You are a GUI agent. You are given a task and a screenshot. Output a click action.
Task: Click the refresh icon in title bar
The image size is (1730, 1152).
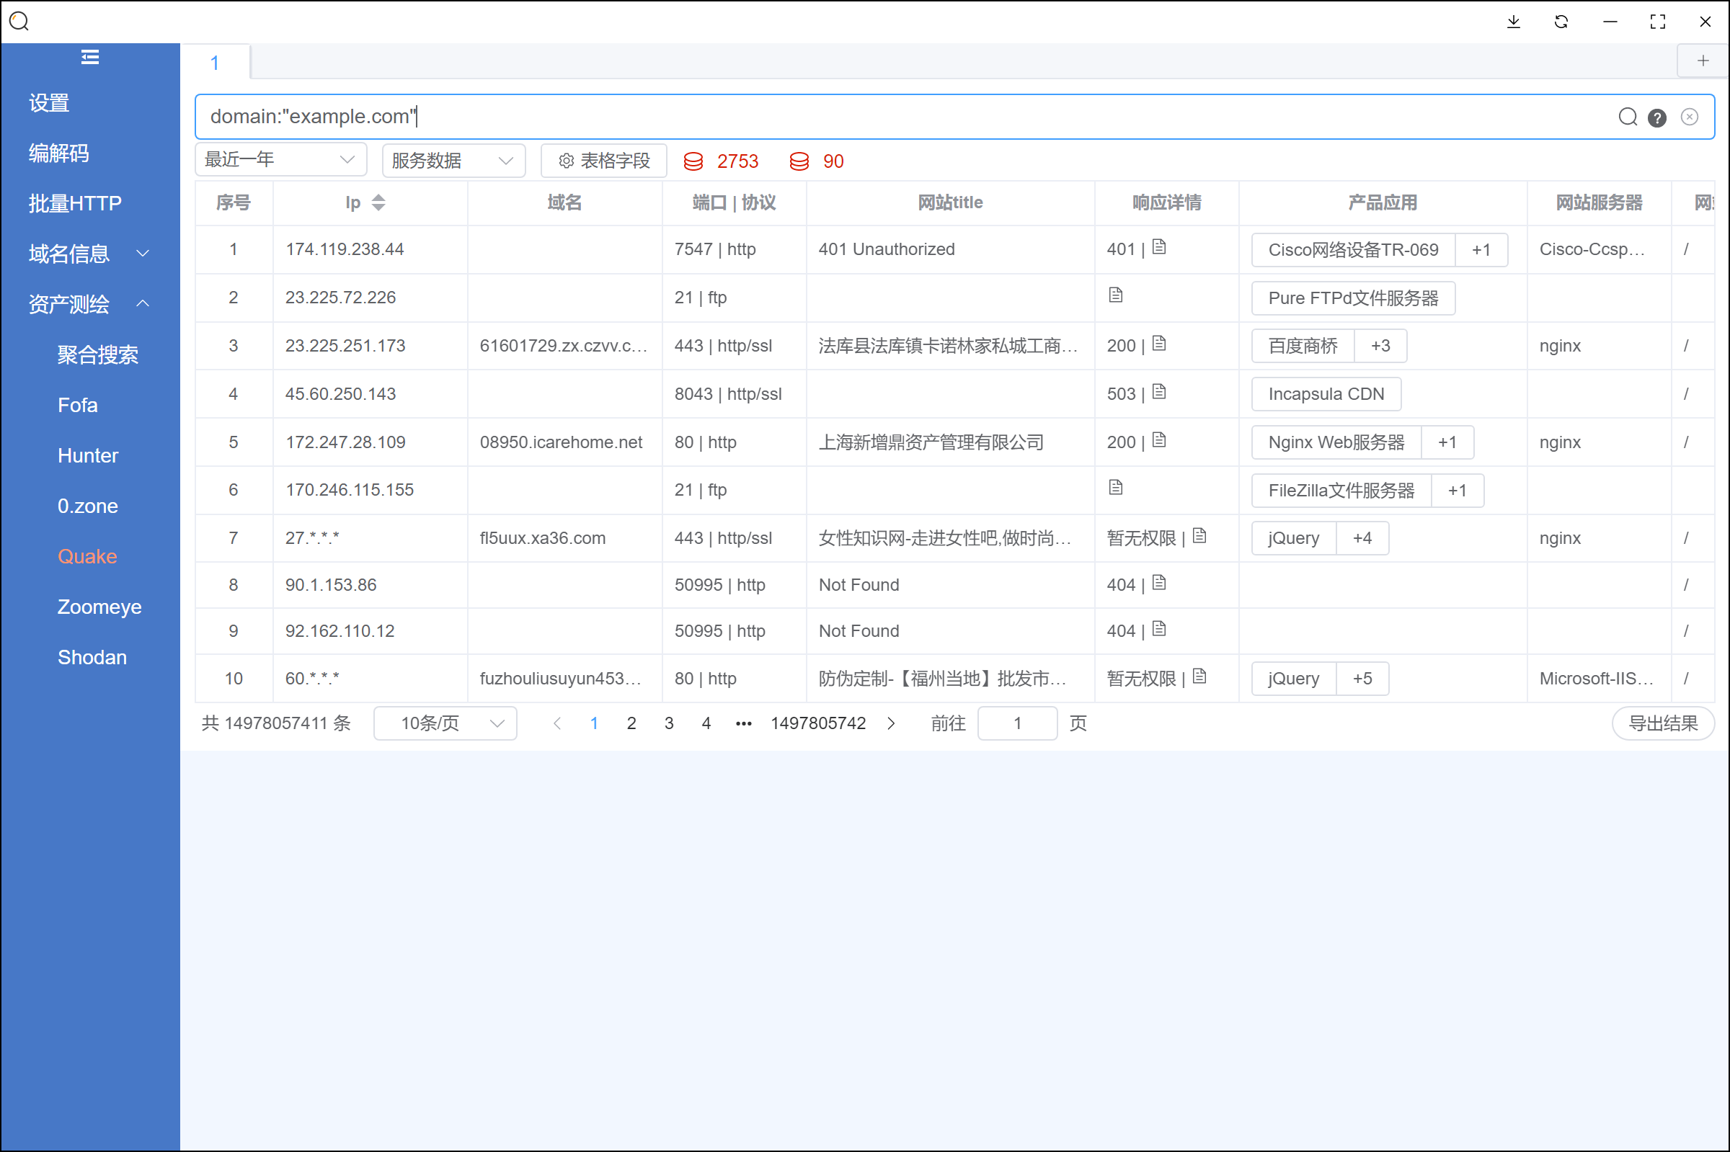tap(1561, 22)
